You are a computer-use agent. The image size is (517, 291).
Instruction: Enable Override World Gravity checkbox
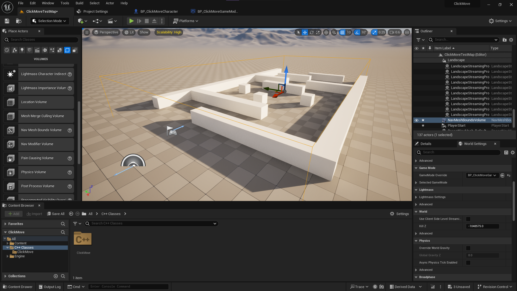click(468, 248)
